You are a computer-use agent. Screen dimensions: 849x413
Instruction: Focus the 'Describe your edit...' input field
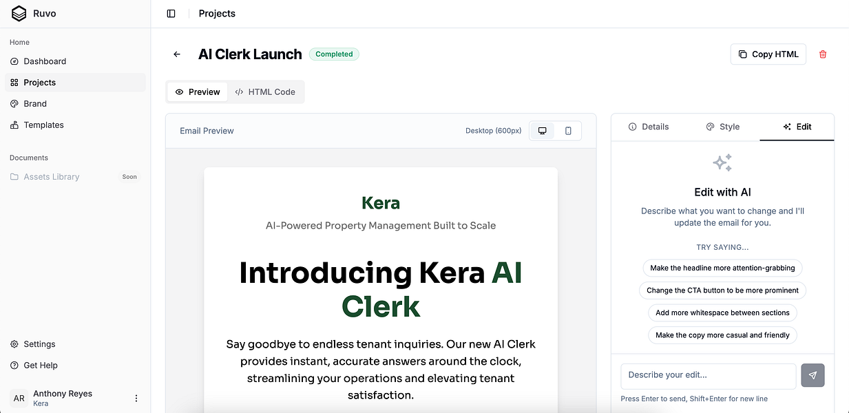pos(709,376)
